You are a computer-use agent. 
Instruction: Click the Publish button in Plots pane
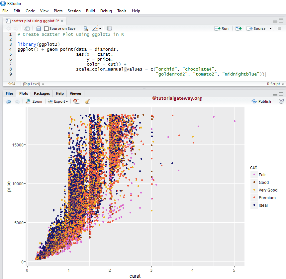(x=261, y=101)
